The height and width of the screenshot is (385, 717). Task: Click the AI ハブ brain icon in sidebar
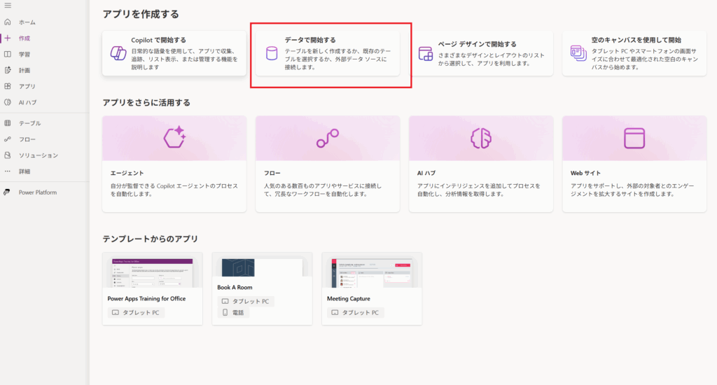point(8,102)
